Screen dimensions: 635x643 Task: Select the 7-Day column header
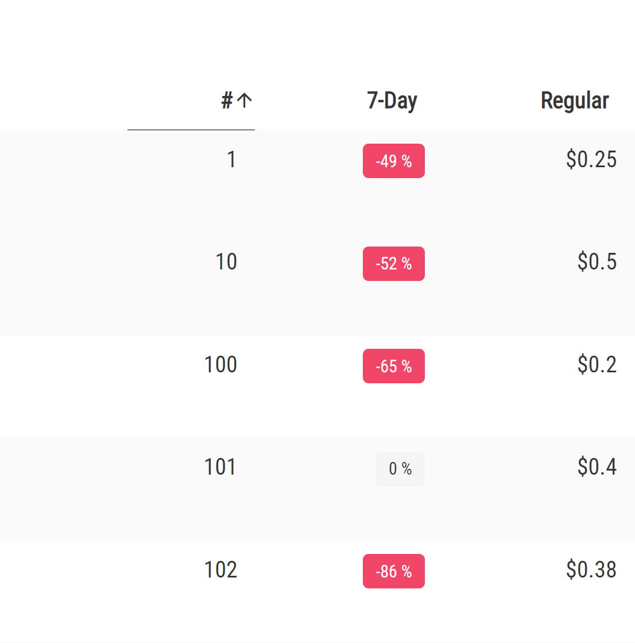click(x=393, y=100)
